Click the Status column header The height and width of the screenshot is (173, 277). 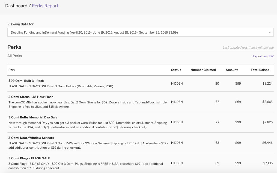point(176,70)
